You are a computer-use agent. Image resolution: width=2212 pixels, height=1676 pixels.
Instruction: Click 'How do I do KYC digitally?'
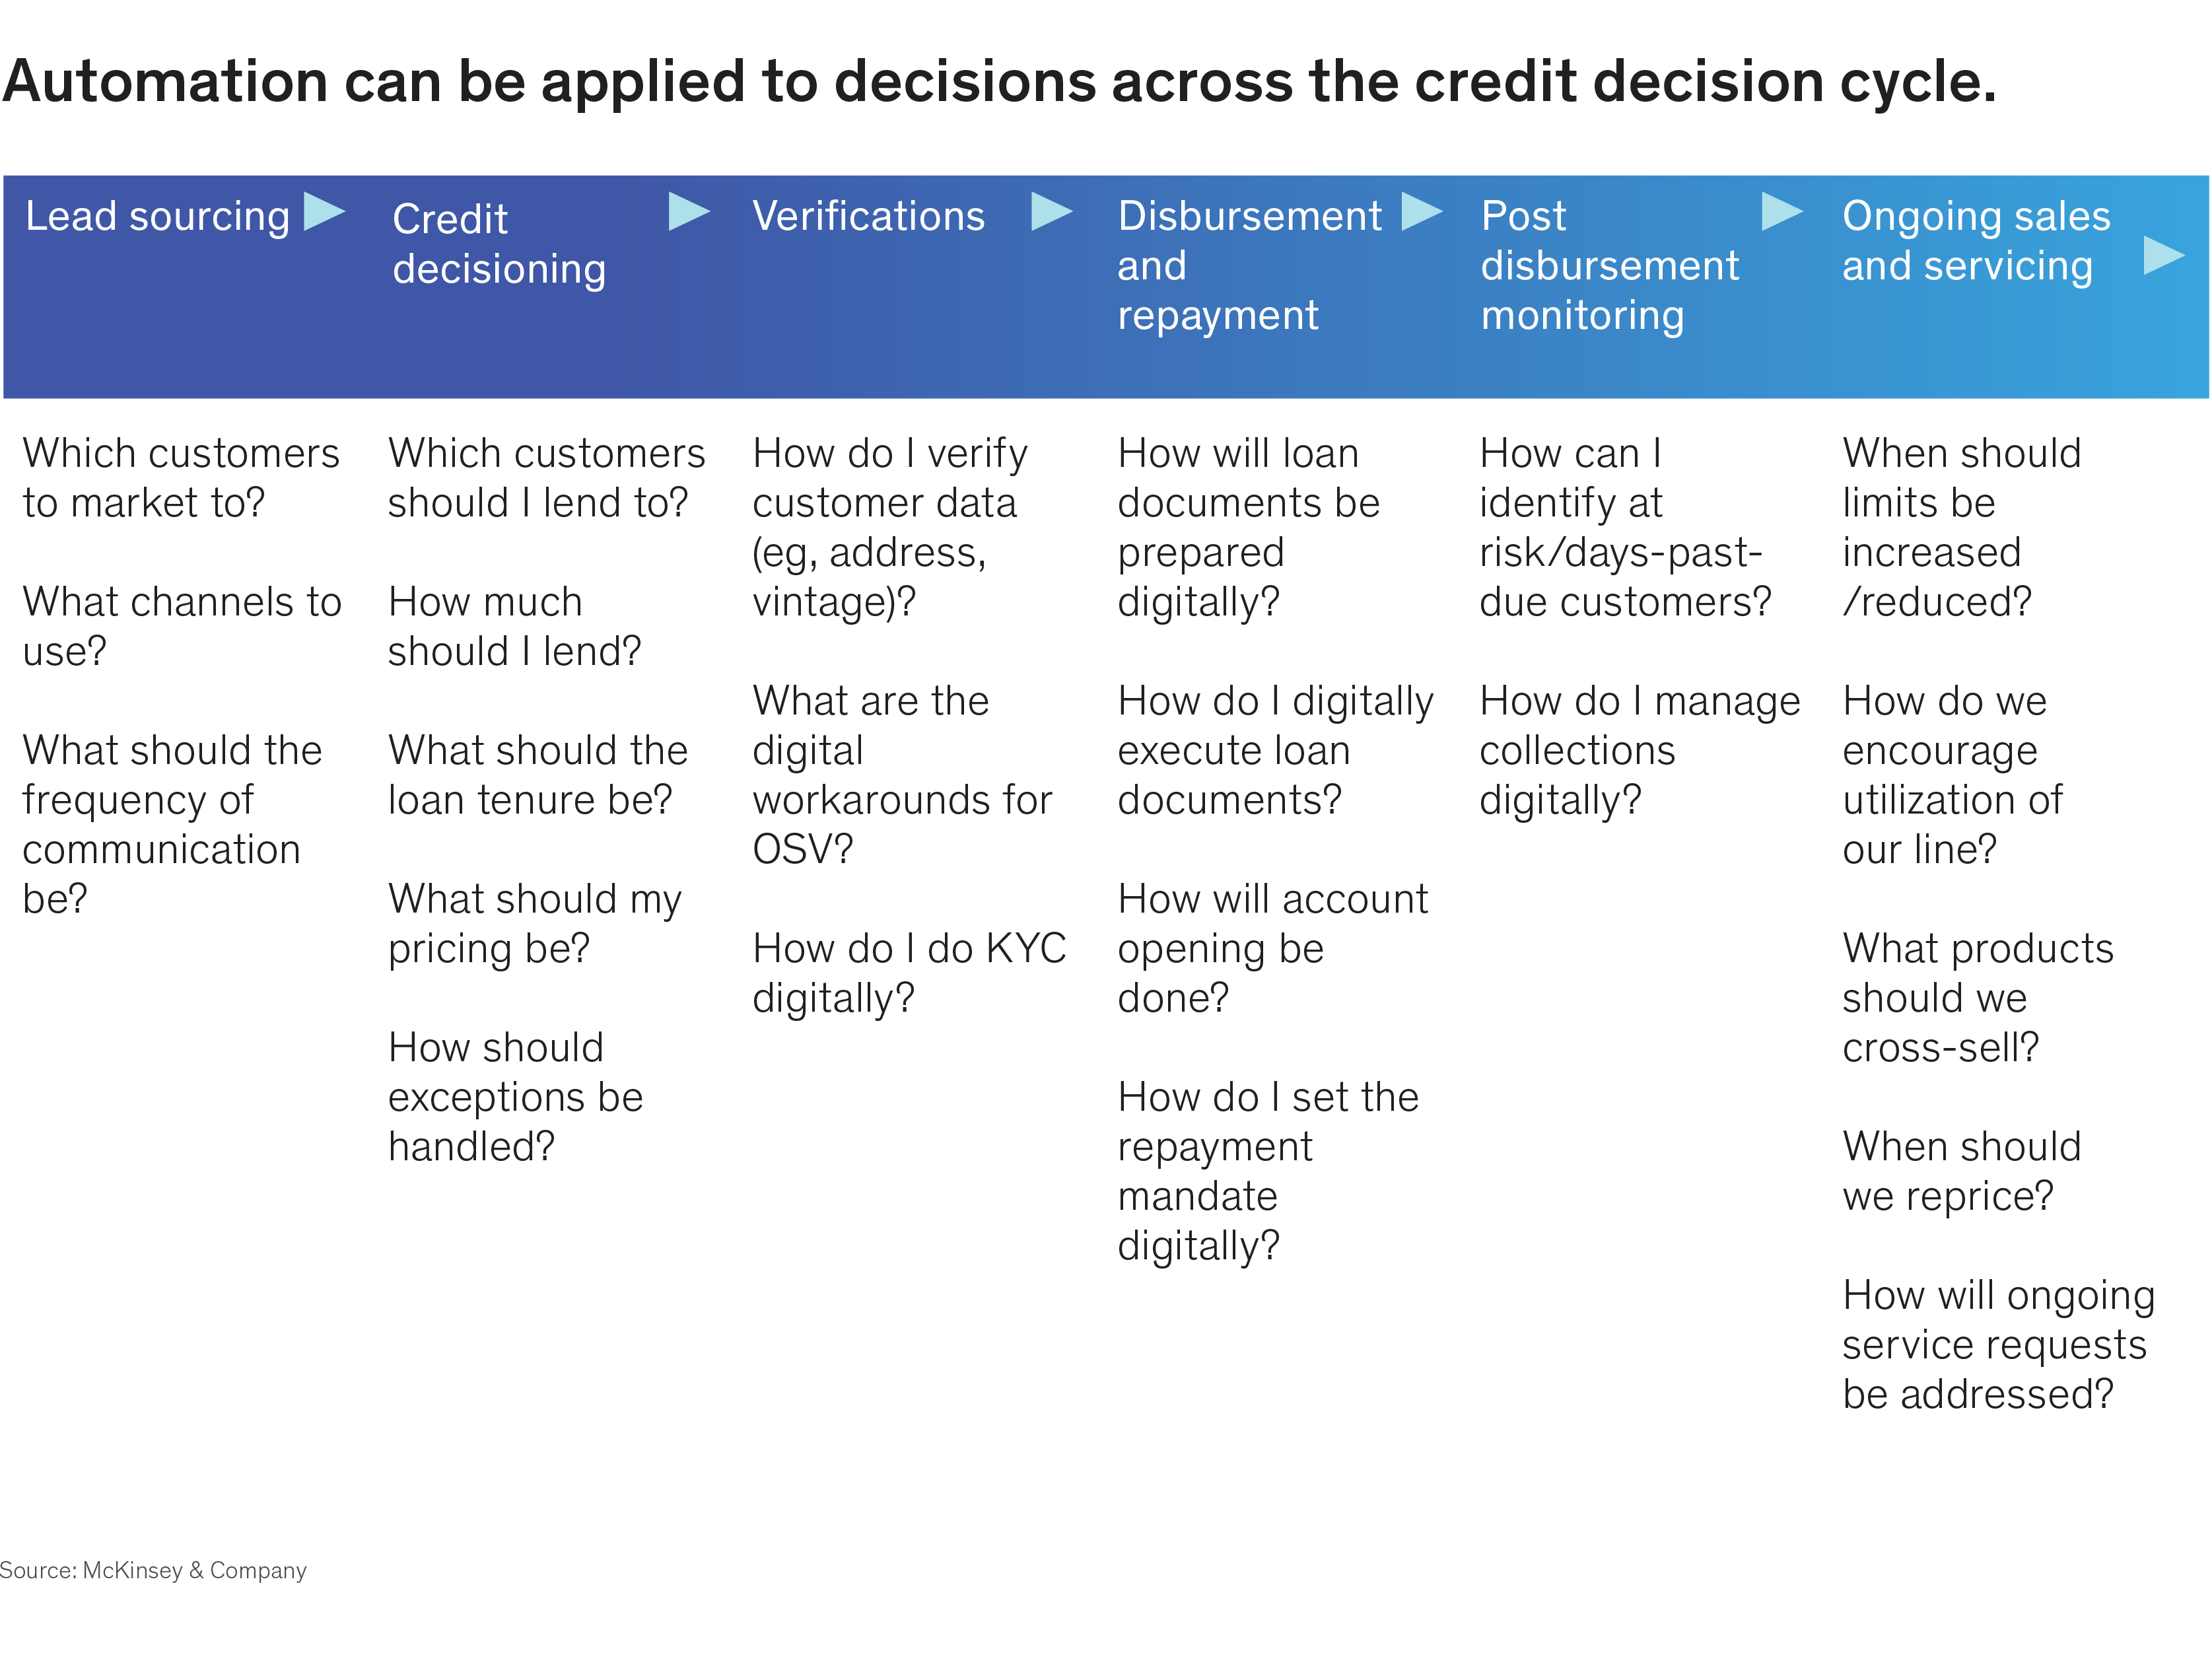[908, 972]
